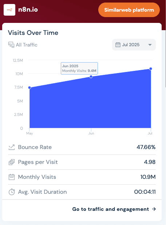Click the Avg. Visit Duration label
The width and height of the screenshot is (166, 225).
coord(42,192)
